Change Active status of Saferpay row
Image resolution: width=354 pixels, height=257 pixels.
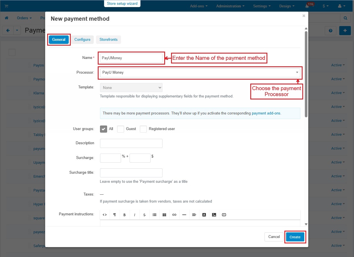pyautogui.click(x=338, y=246)
